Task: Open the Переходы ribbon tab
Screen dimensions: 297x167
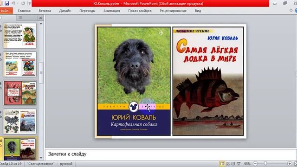Action: [87, 11]
